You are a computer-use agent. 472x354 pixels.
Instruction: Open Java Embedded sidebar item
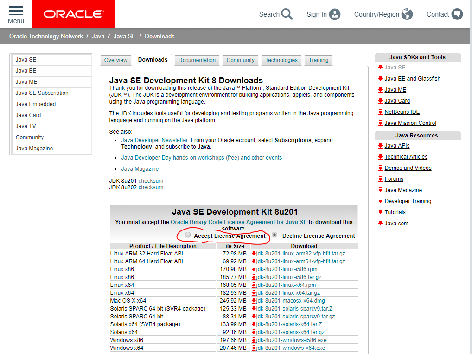(51, 104)
